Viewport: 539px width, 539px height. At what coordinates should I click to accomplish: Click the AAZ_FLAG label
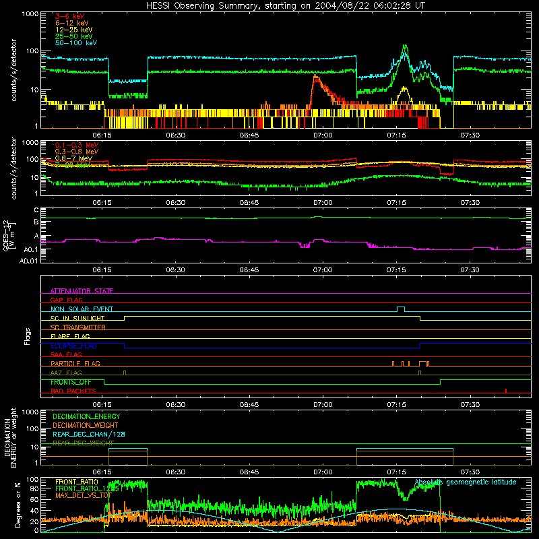coord(66,373)
